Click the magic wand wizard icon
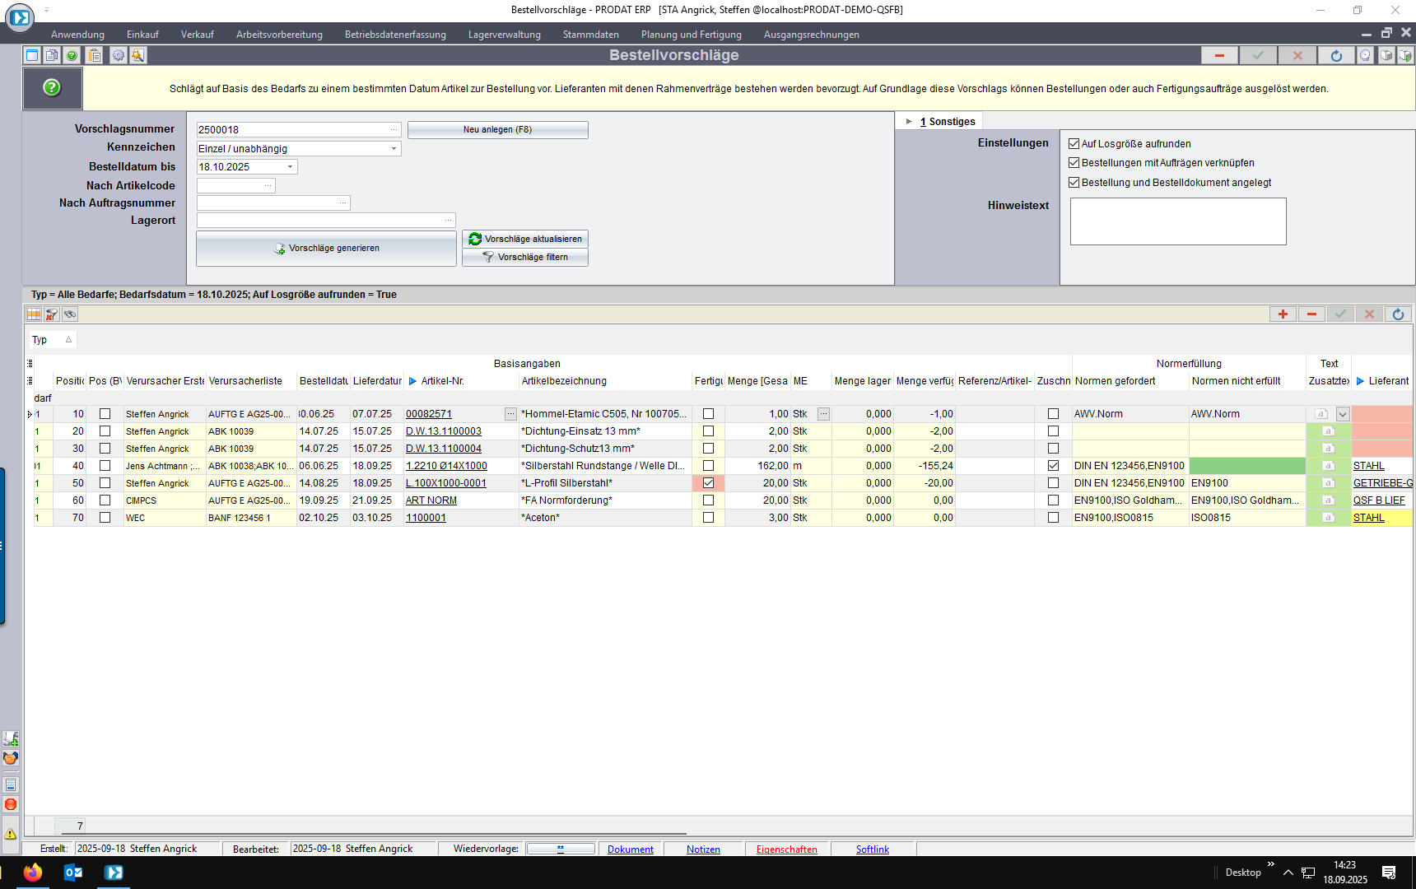Screen dimensions: 1416x889 point(137,55)
